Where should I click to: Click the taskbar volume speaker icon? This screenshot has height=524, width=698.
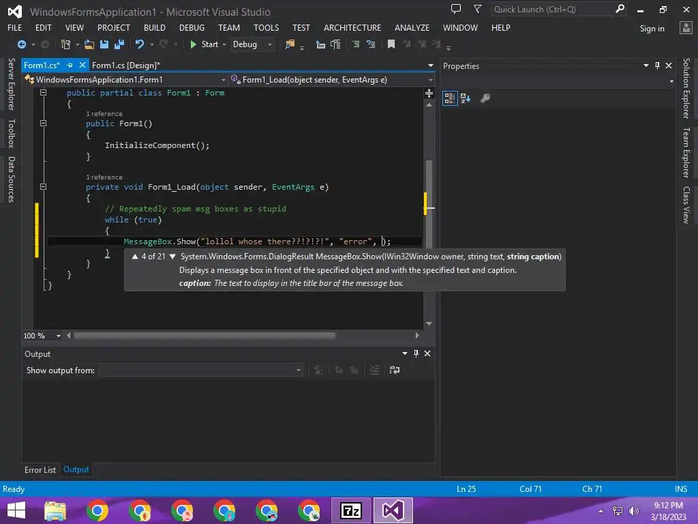pos(633,510)
